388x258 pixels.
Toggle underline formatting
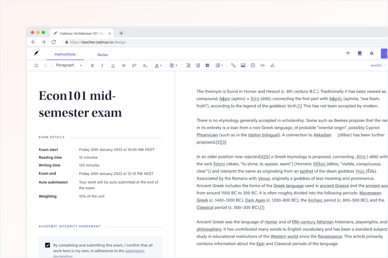tap(113, 66)
